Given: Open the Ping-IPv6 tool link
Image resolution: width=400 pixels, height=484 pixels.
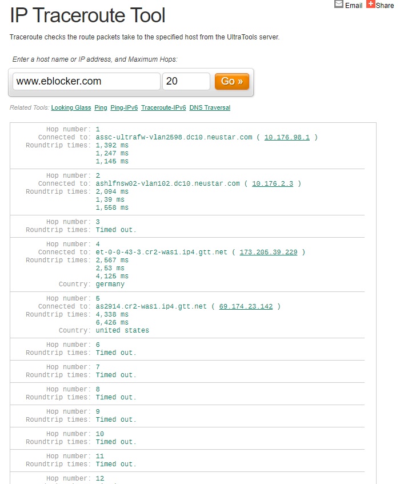Looking at the screenshot, I should (124, 107).
